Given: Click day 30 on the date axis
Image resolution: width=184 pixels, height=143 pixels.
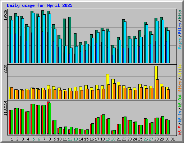Looking at the screenshot, I should click(167, 139).
